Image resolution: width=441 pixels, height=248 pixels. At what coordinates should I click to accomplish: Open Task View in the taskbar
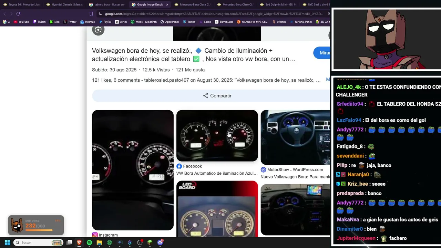point(69,242)
